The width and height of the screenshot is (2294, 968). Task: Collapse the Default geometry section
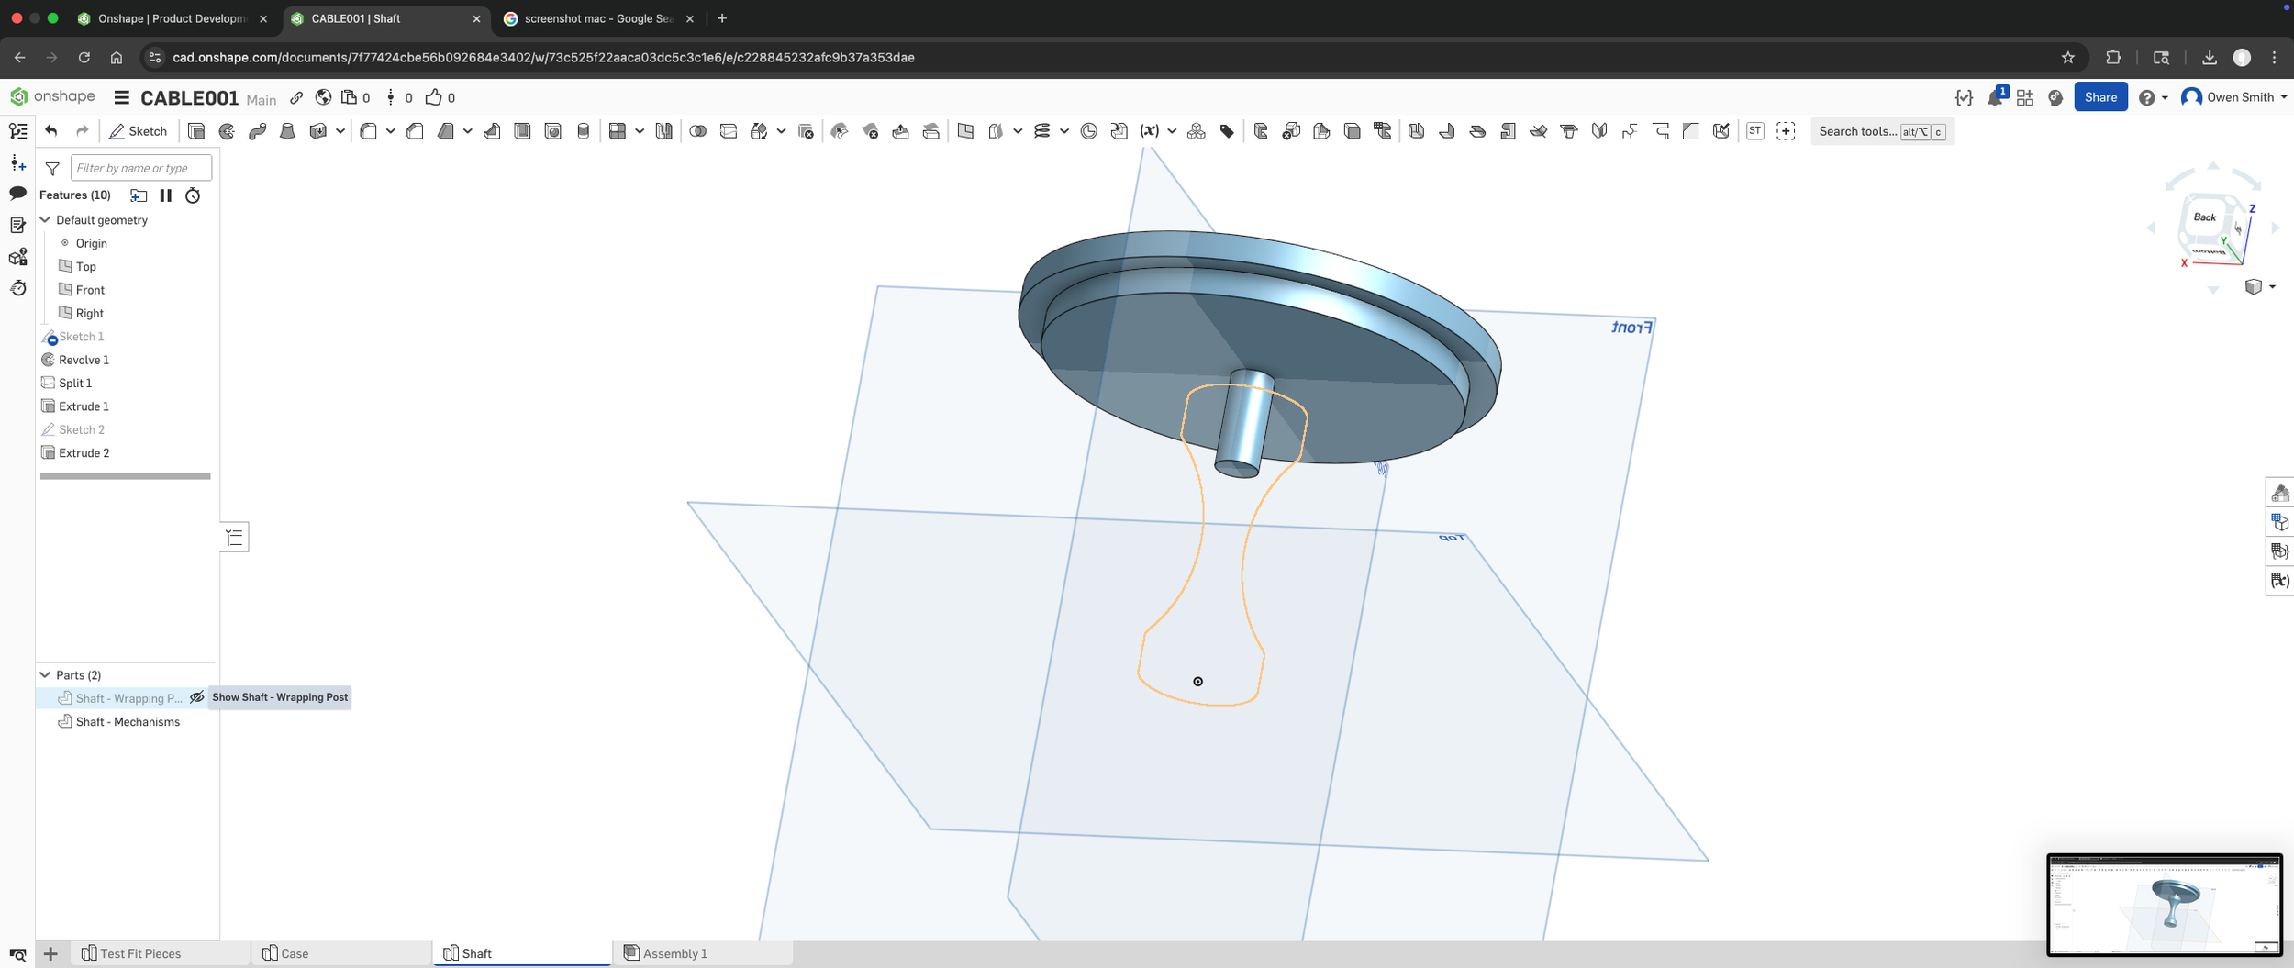point(45,219)
